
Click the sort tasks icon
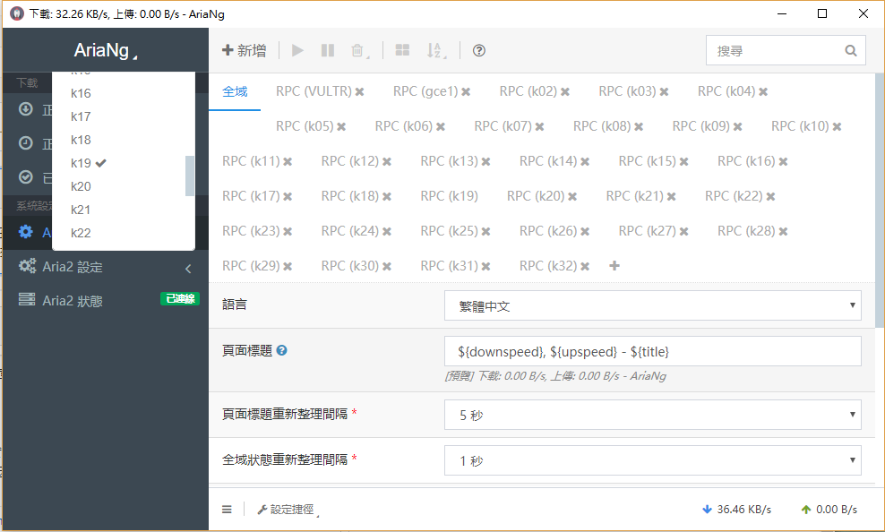[x=436, y=51]
